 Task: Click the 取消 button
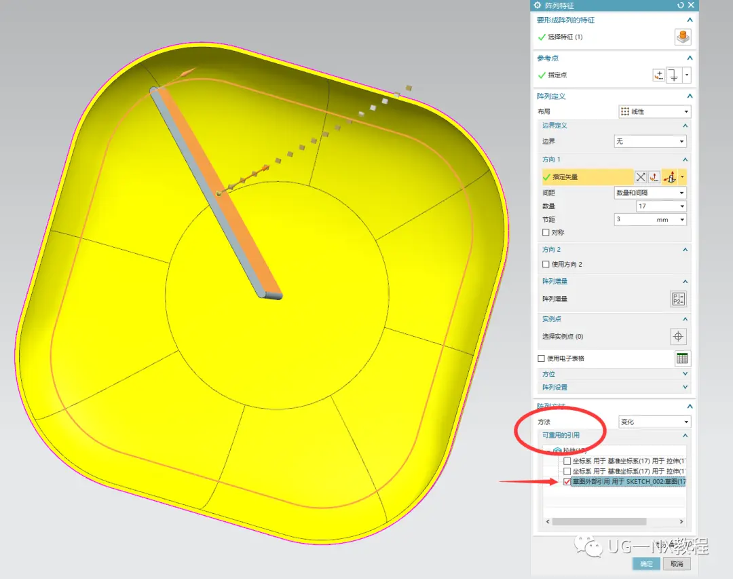coord(677,564)
